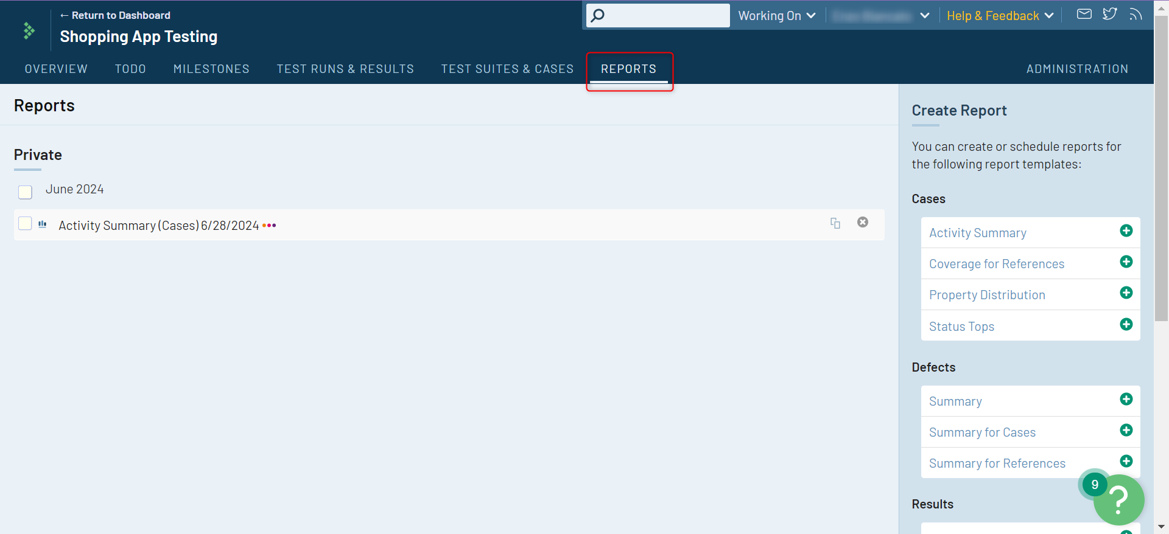Click the mail envelope icon in header
The image size is (1169, 534).
pos(1084,14)
